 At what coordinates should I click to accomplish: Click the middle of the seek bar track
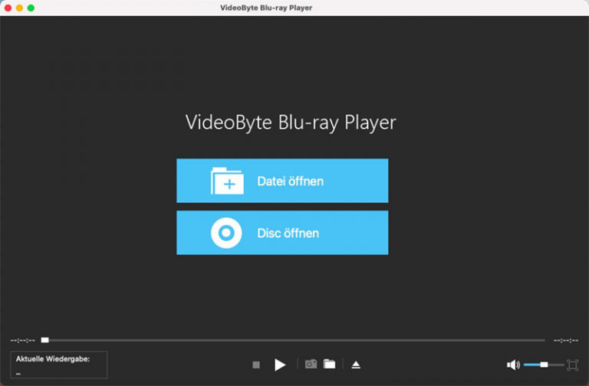coord(293,340)
